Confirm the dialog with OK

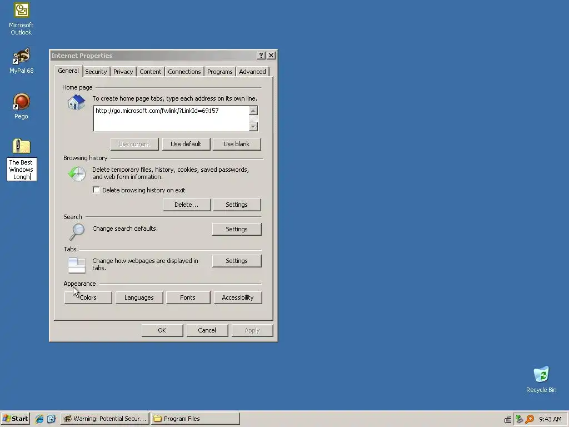point(162,330)
